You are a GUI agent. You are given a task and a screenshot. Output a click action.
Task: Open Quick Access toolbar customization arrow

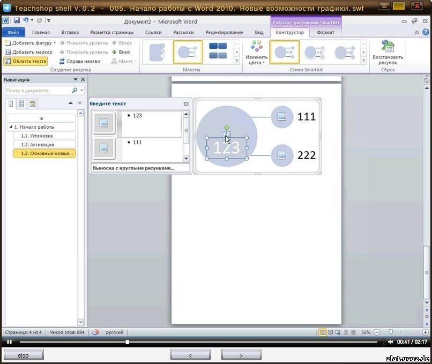point(48,20)
